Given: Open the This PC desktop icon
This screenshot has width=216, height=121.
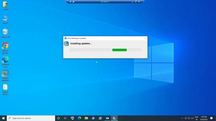Looking at the screenshot, I should tap(5, 19).
